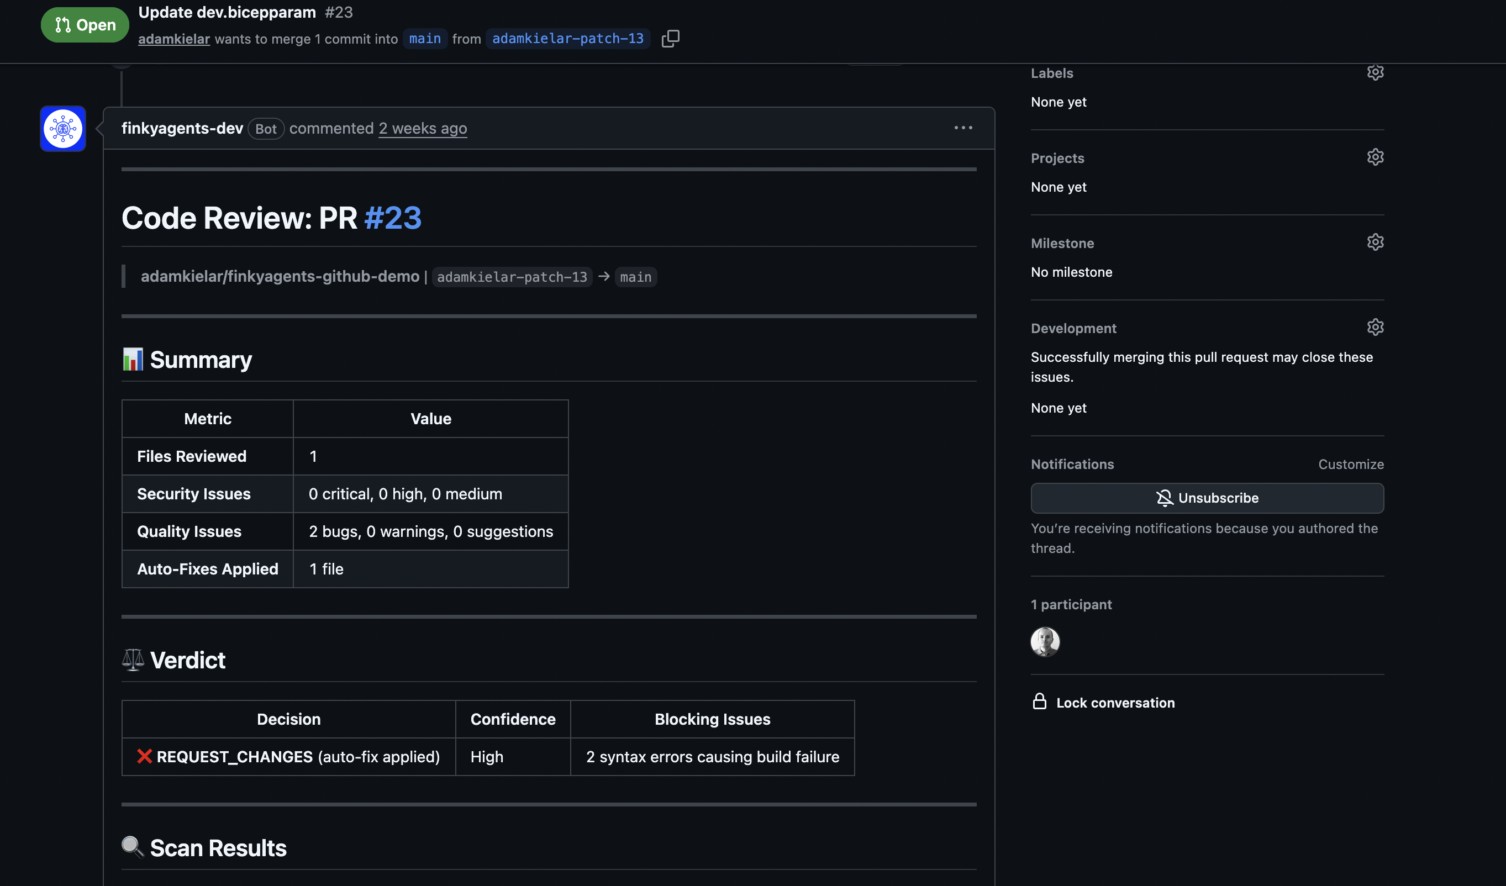Click the Verdict section heading
The width and height of the screenshot is (1506, 886).
(x=188, y=660)
